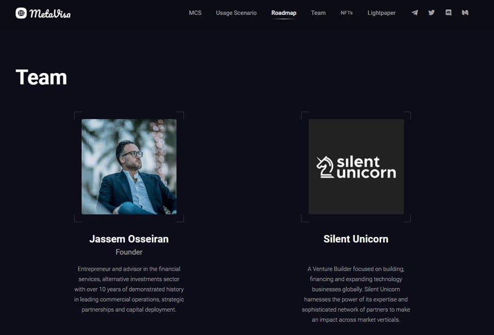Open the Discord chat icon
Viewport: 494px width, 335px height.
[448, 13]
